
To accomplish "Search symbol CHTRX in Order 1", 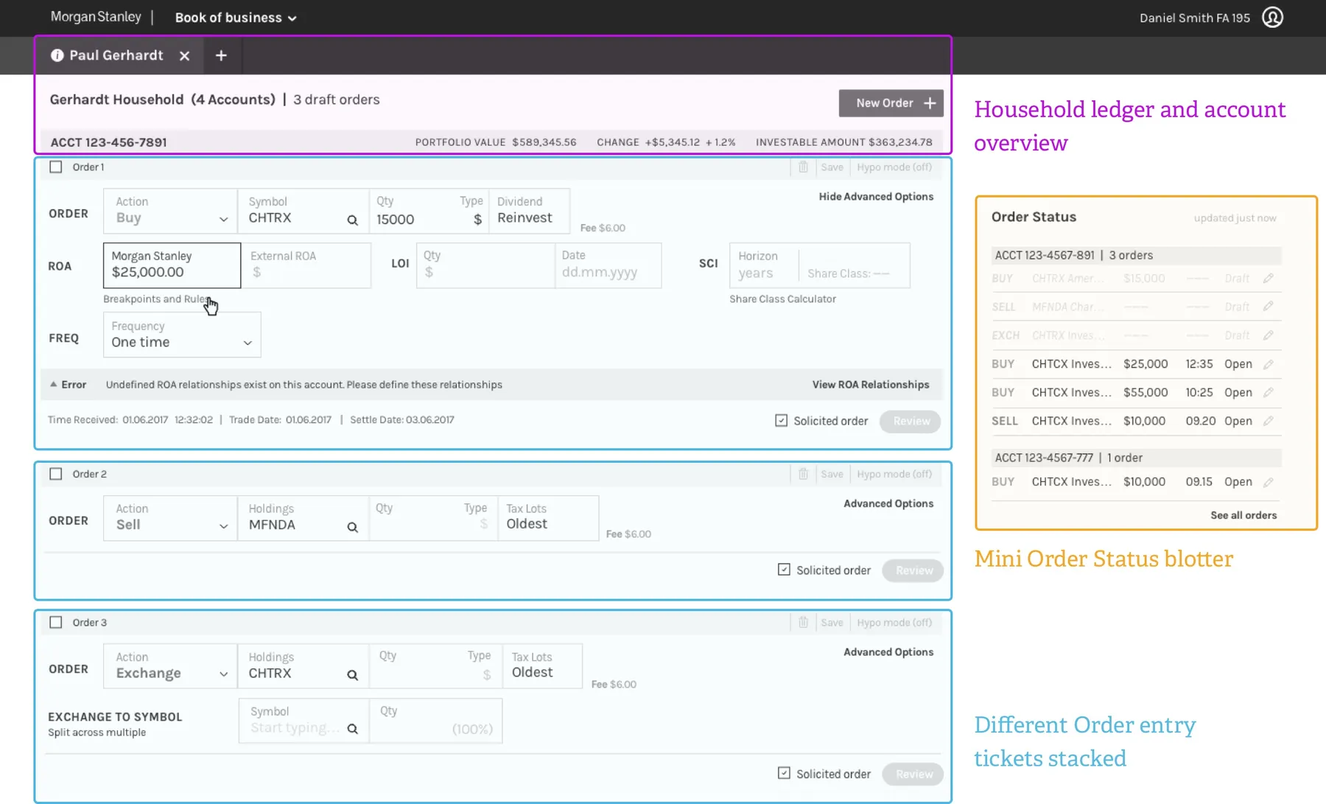I will click(352, 220).
